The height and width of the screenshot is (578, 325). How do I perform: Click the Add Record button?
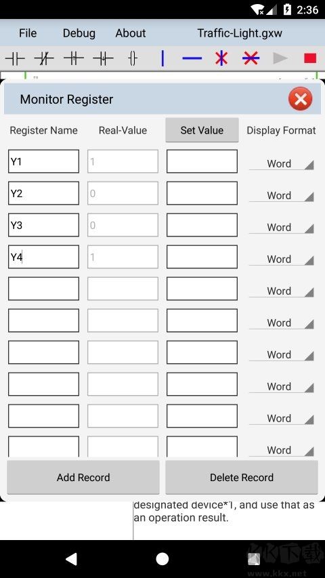click(83, 477)
